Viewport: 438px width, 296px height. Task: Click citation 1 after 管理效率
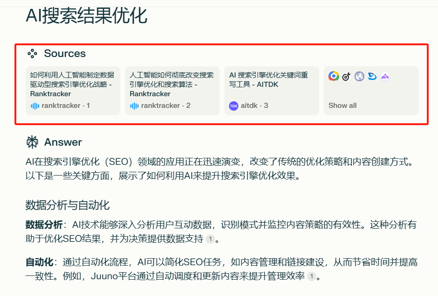pos(312,276)
